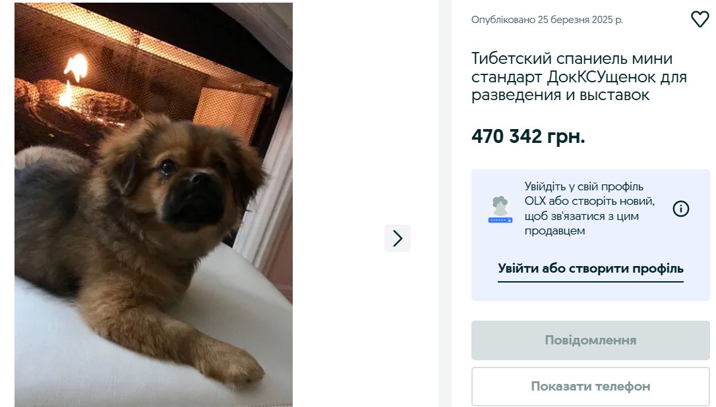716x407 pixels.
Task: Click the fireplace flame in the photo
Action: (73, 78)
